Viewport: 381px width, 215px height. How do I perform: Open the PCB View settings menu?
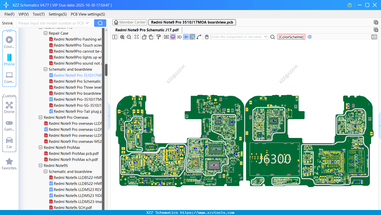click(x=88, y=14)
